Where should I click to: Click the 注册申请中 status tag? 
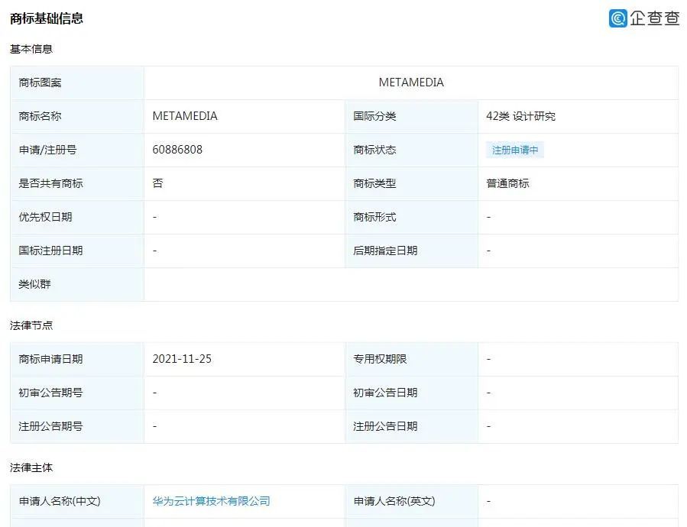(x=515, y=150)
